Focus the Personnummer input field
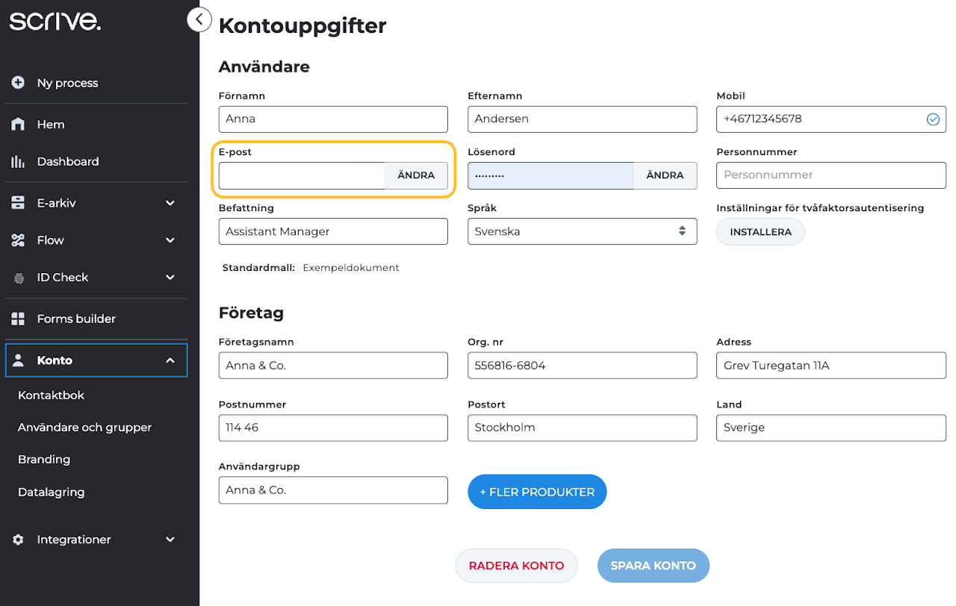This screenshot has height=606, width=956. pyautogui.click(x=831, y=175)
